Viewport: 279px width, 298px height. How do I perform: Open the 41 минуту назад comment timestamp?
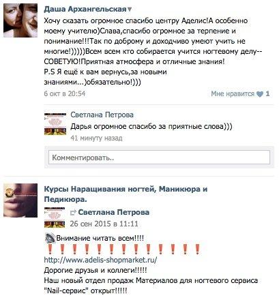(x=96, y=138)
